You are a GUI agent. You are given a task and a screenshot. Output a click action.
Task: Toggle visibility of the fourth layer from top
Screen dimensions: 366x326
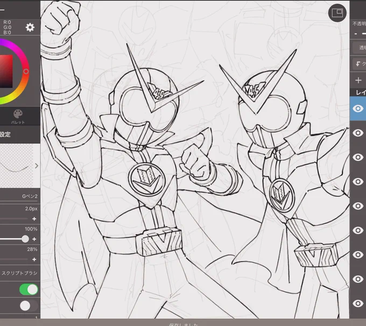(x=358, y=181)
